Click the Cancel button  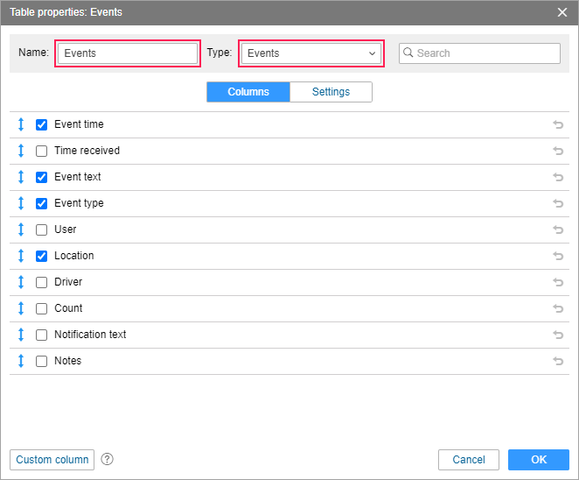[469, 460]
